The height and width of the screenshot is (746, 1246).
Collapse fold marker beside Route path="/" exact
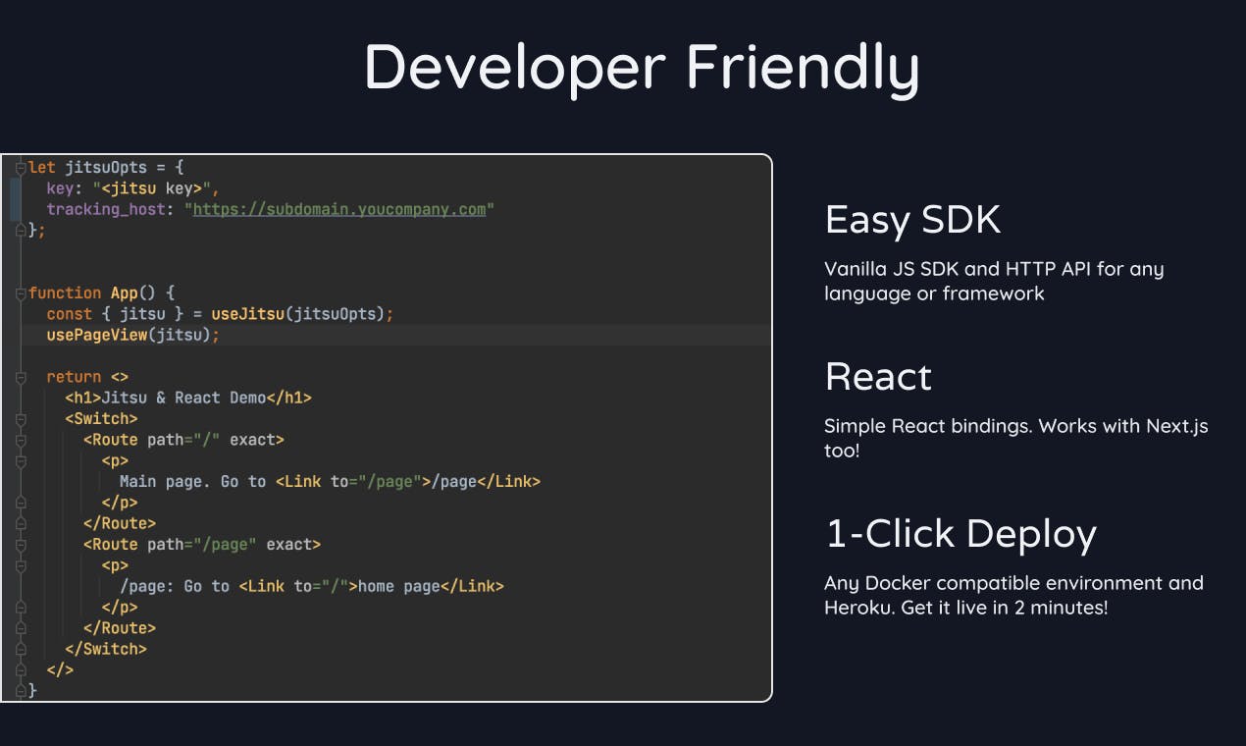pyautogui.click(x=20, y=440)
